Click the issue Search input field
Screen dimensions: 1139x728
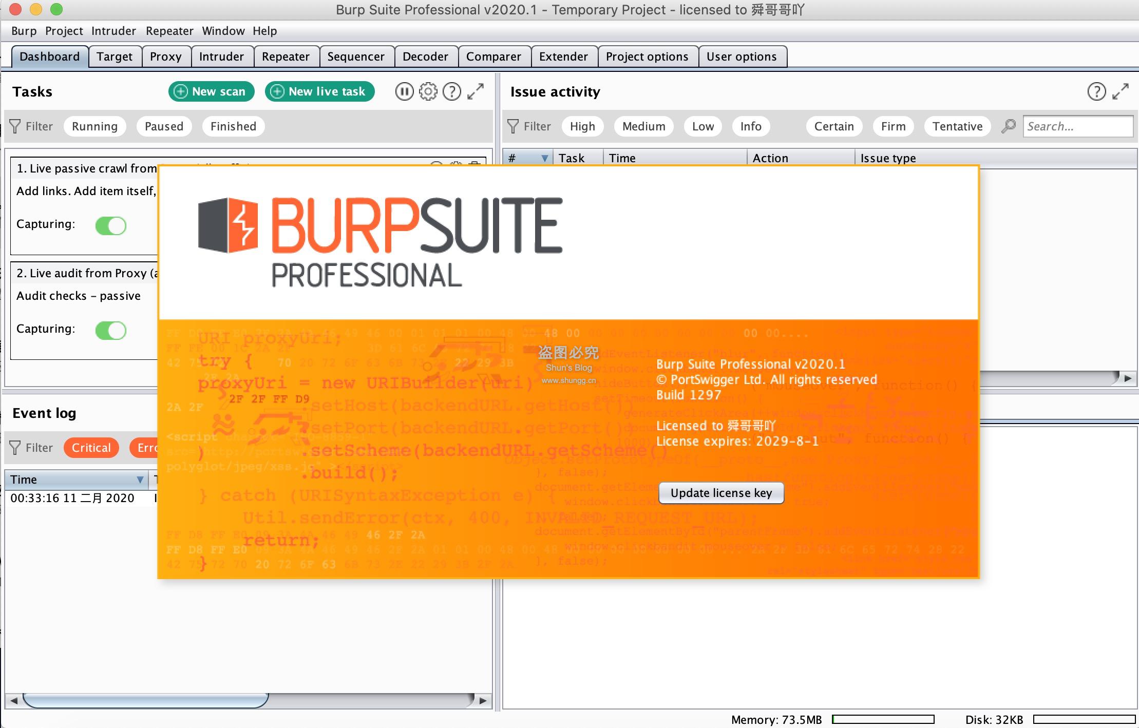[1078, 126]
